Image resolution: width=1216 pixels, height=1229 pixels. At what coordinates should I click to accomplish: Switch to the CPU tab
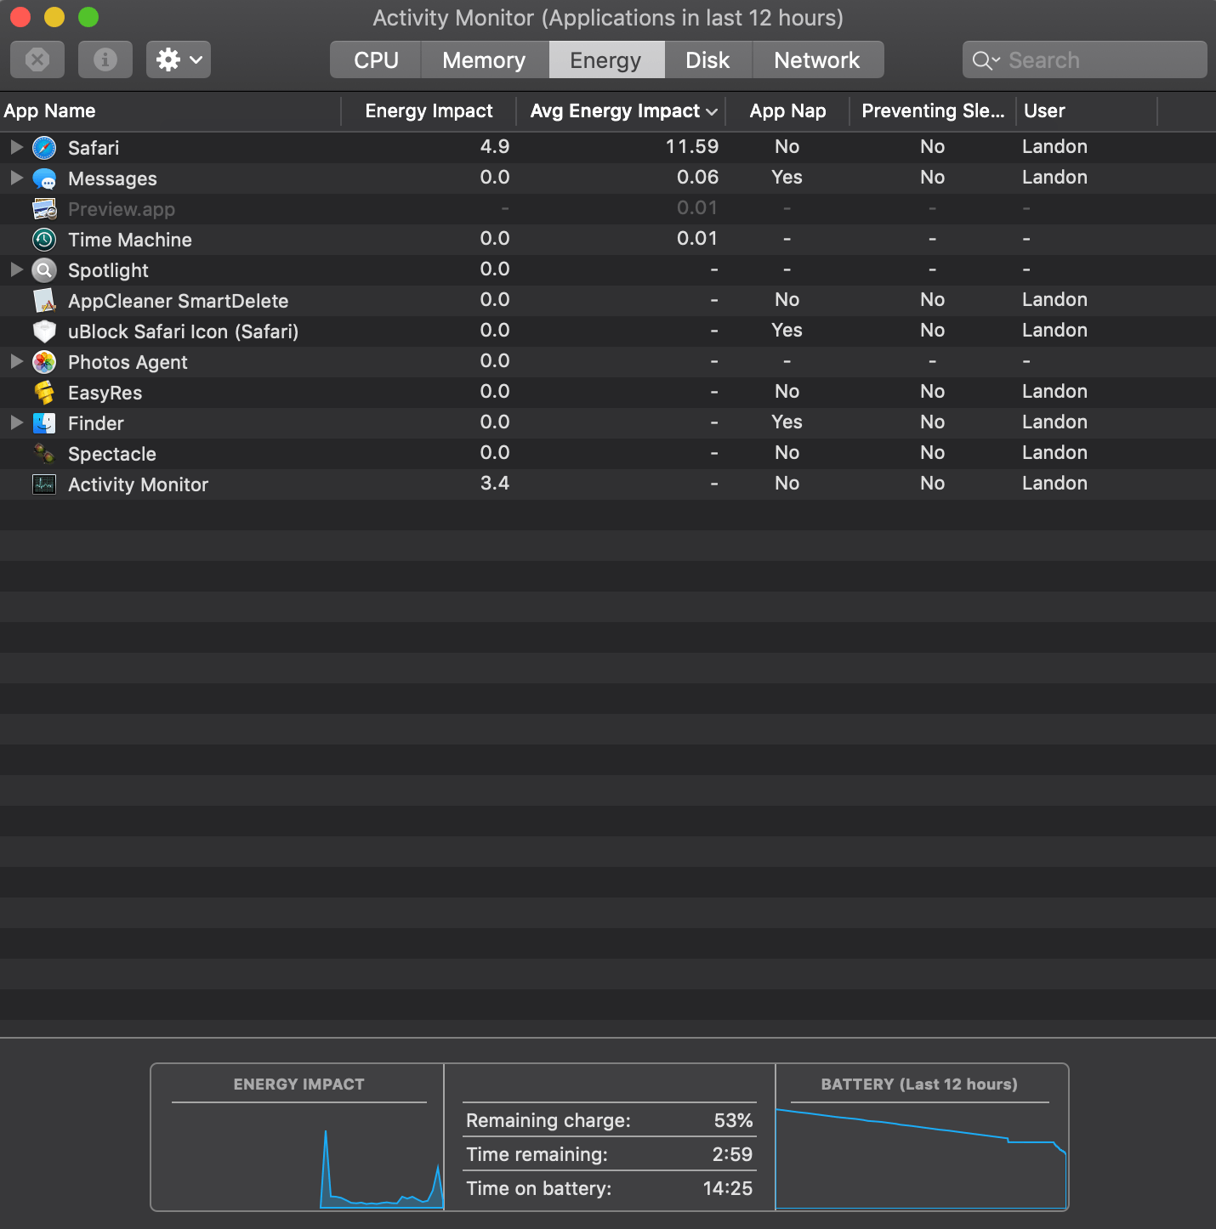[376, 59]
